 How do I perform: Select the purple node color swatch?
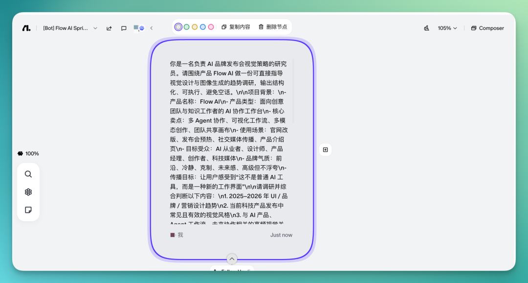(178, 27)
